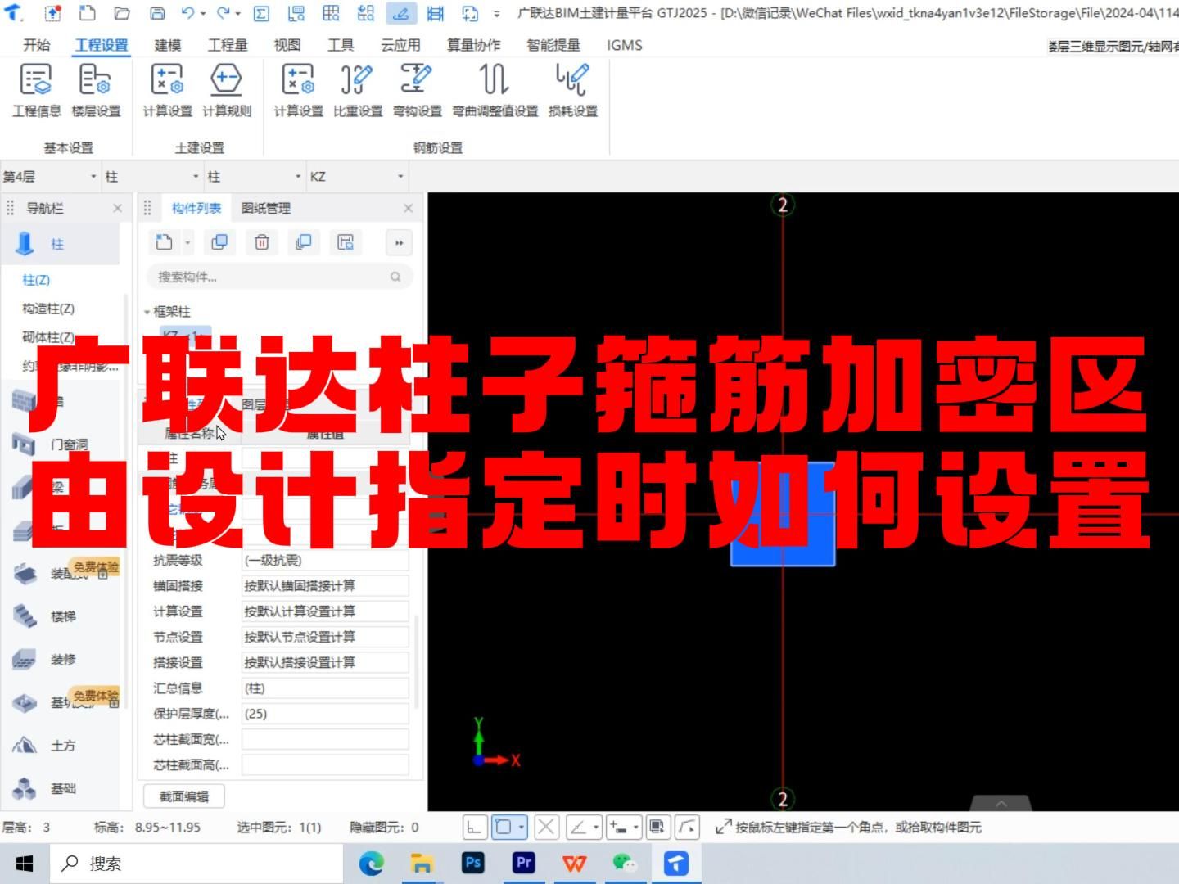Toggle the cross snap mode button
The height and width of the screenshot is (884, 1179).
coord(546,827)
